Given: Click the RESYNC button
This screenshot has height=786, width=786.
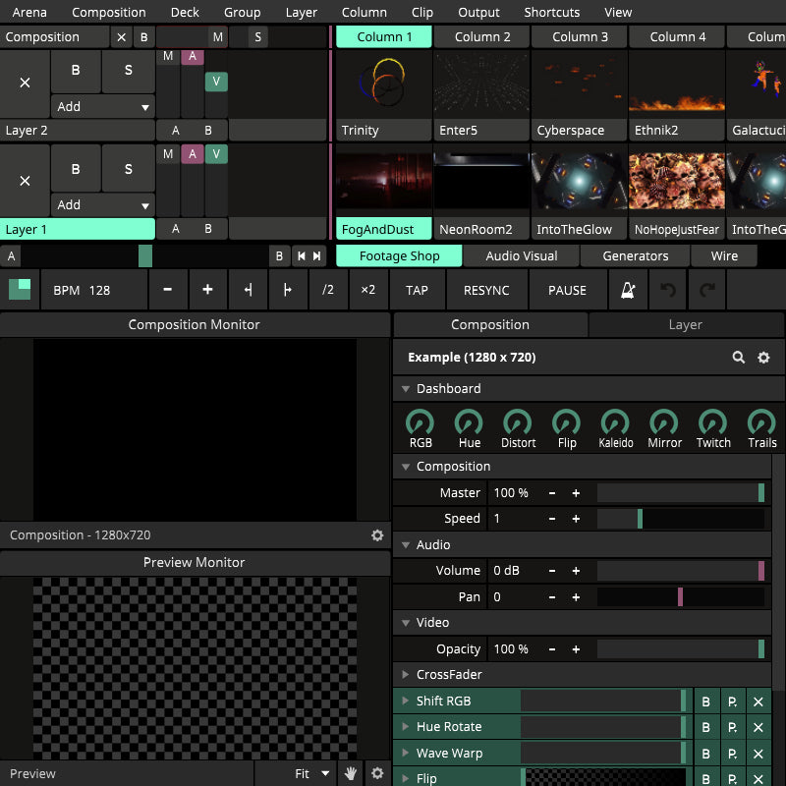Looking at the screenshot, I should click(x=486, y=290).
